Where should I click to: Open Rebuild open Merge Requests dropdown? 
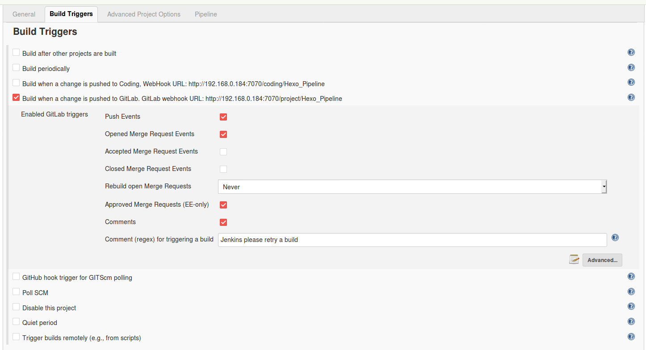point(412,187)
